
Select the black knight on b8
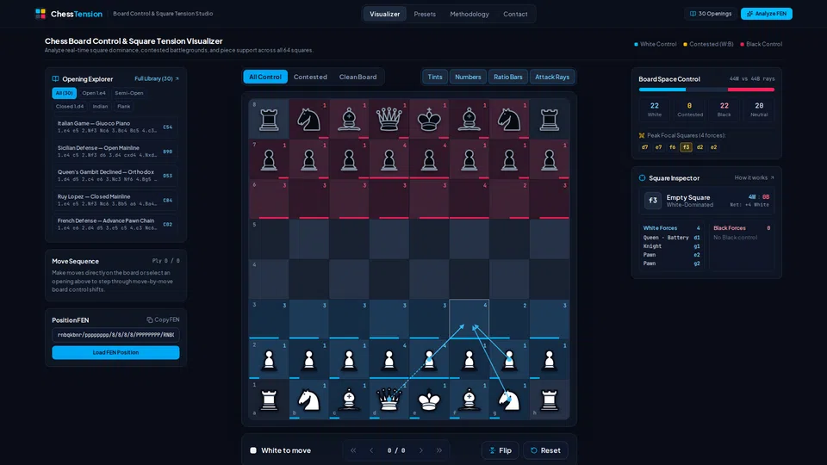pos(309,121)
